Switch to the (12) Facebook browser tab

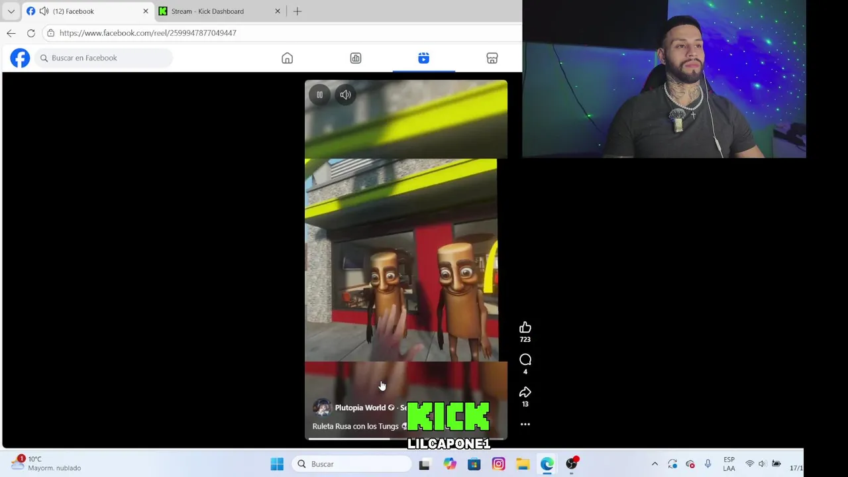(x=87, y=11)
